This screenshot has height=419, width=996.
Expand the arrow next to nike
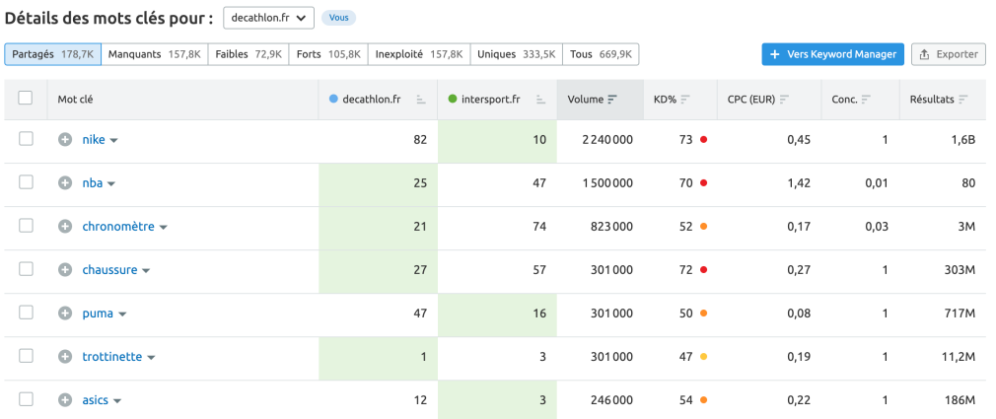point(114,141)
